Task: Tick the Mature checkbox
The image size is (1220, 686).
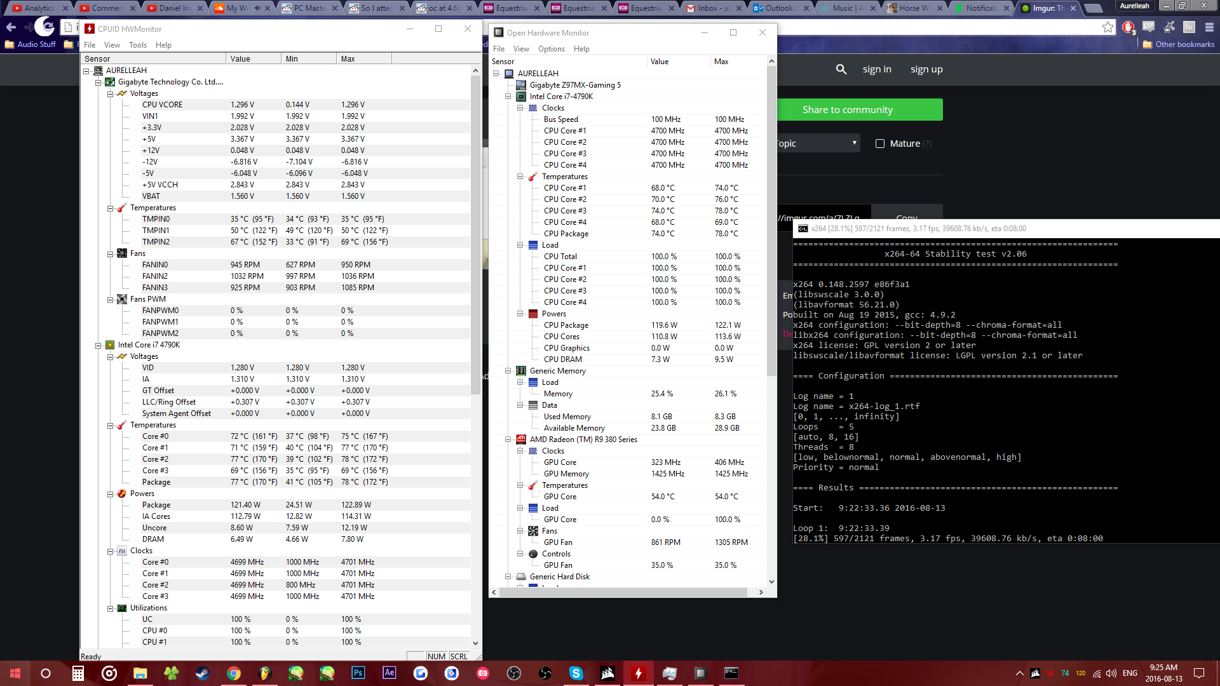Action: tap(880, 144)
